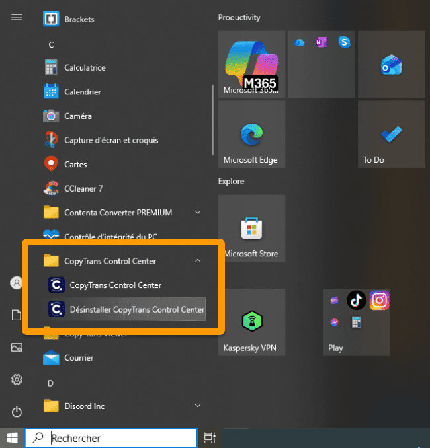Screen dimensions: 430x448
Task: Launch the CCleaner 7 icon
Action: pos(51,188)
